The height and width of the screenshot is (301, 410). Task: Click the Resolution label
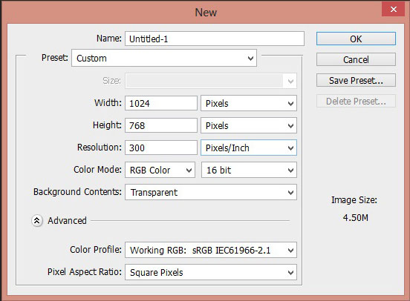point(100,148)
